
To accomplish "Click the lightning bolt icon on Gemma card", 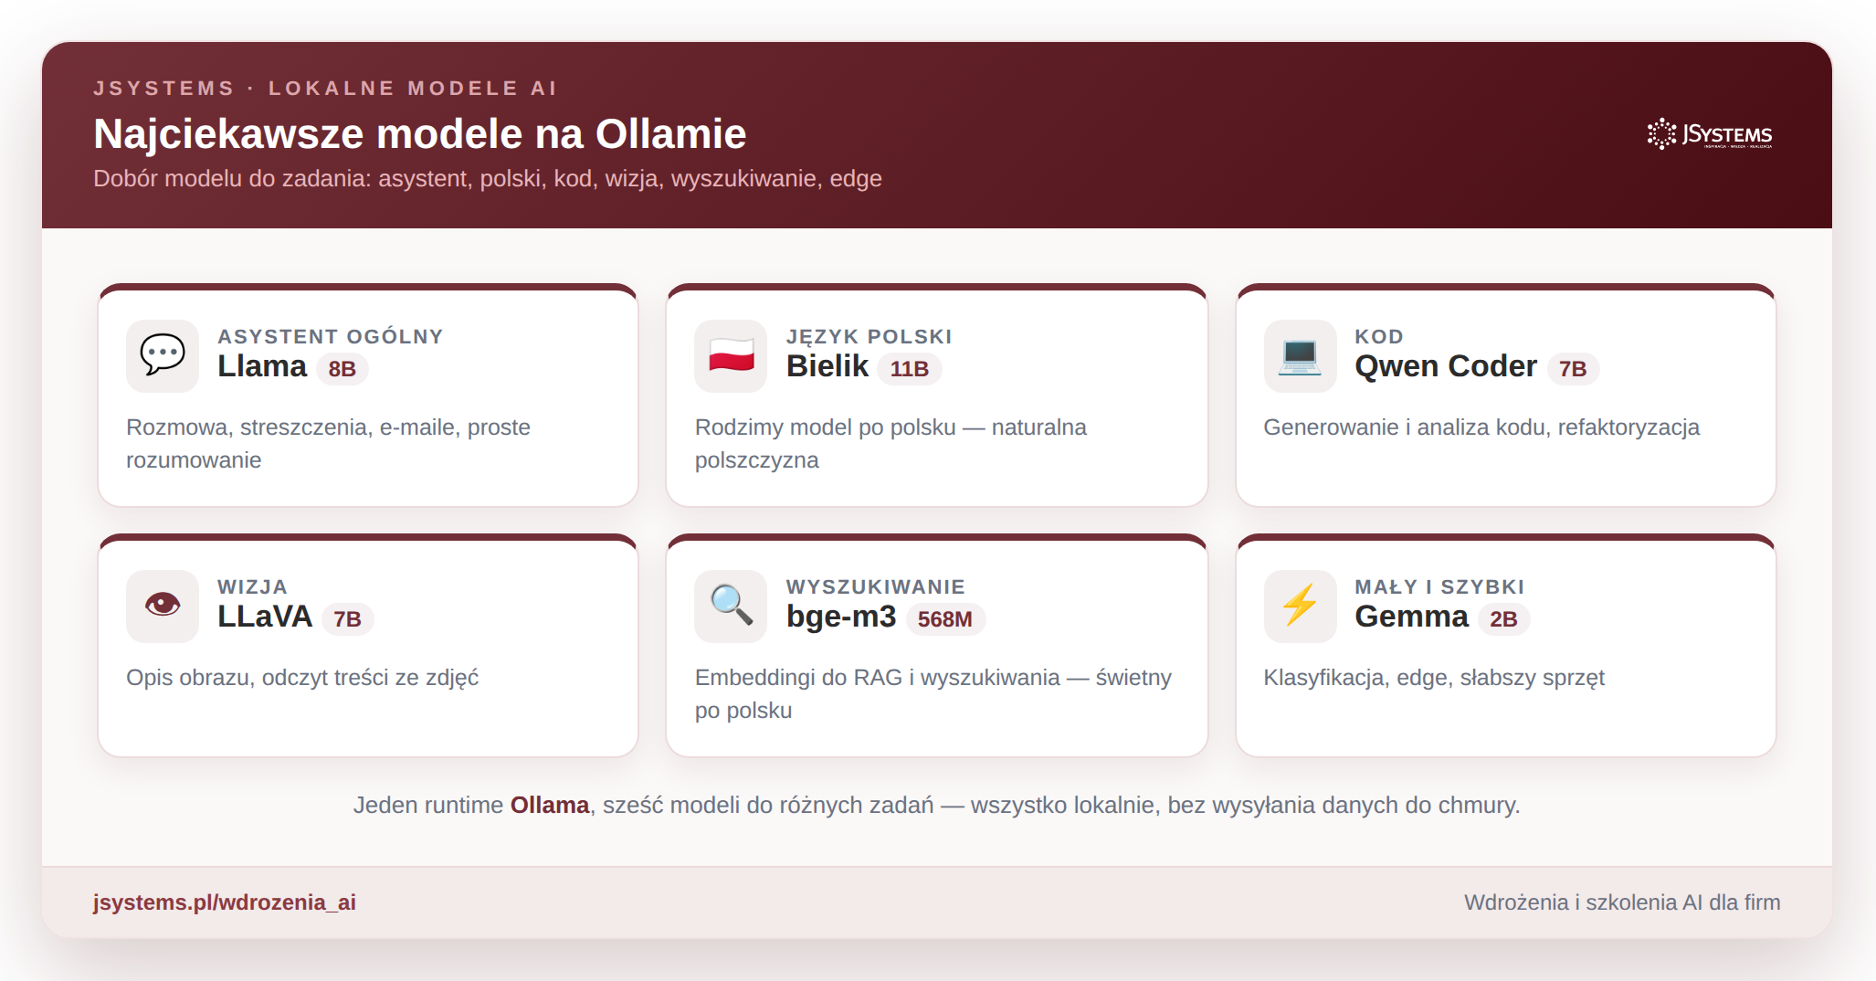I will [x=1300, y=606].
